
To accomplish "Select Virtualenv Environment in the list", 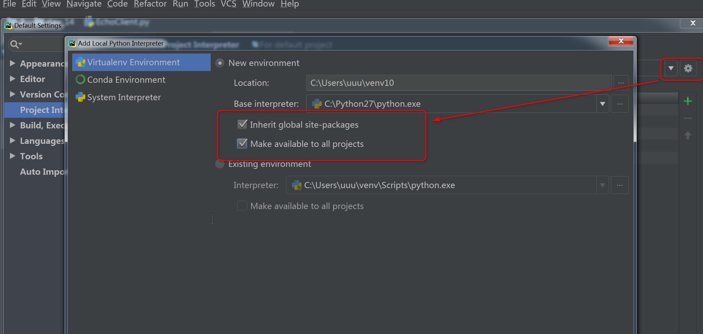I will coord(141,62).
